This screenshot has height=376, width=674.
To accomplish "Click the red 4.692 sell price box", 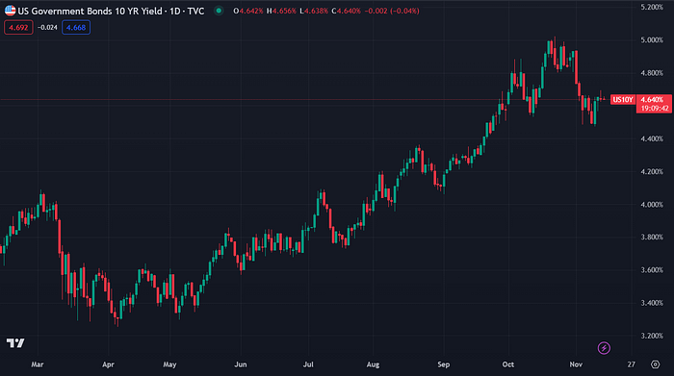I will coord(18,28).
